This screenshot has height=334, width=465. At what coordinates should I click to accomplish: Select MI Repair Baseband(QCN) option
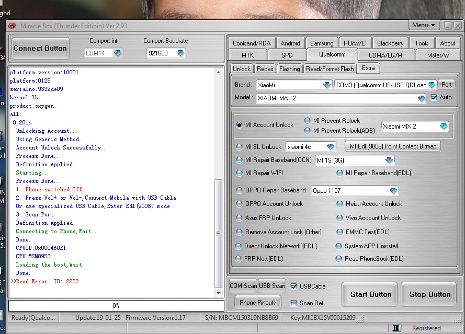(239, 160)
